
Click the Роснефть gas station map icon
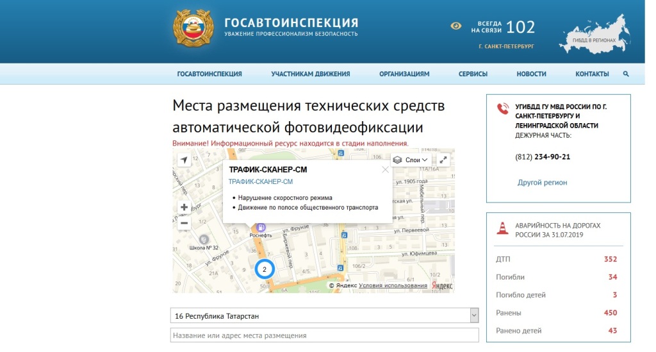coord(261,227)
